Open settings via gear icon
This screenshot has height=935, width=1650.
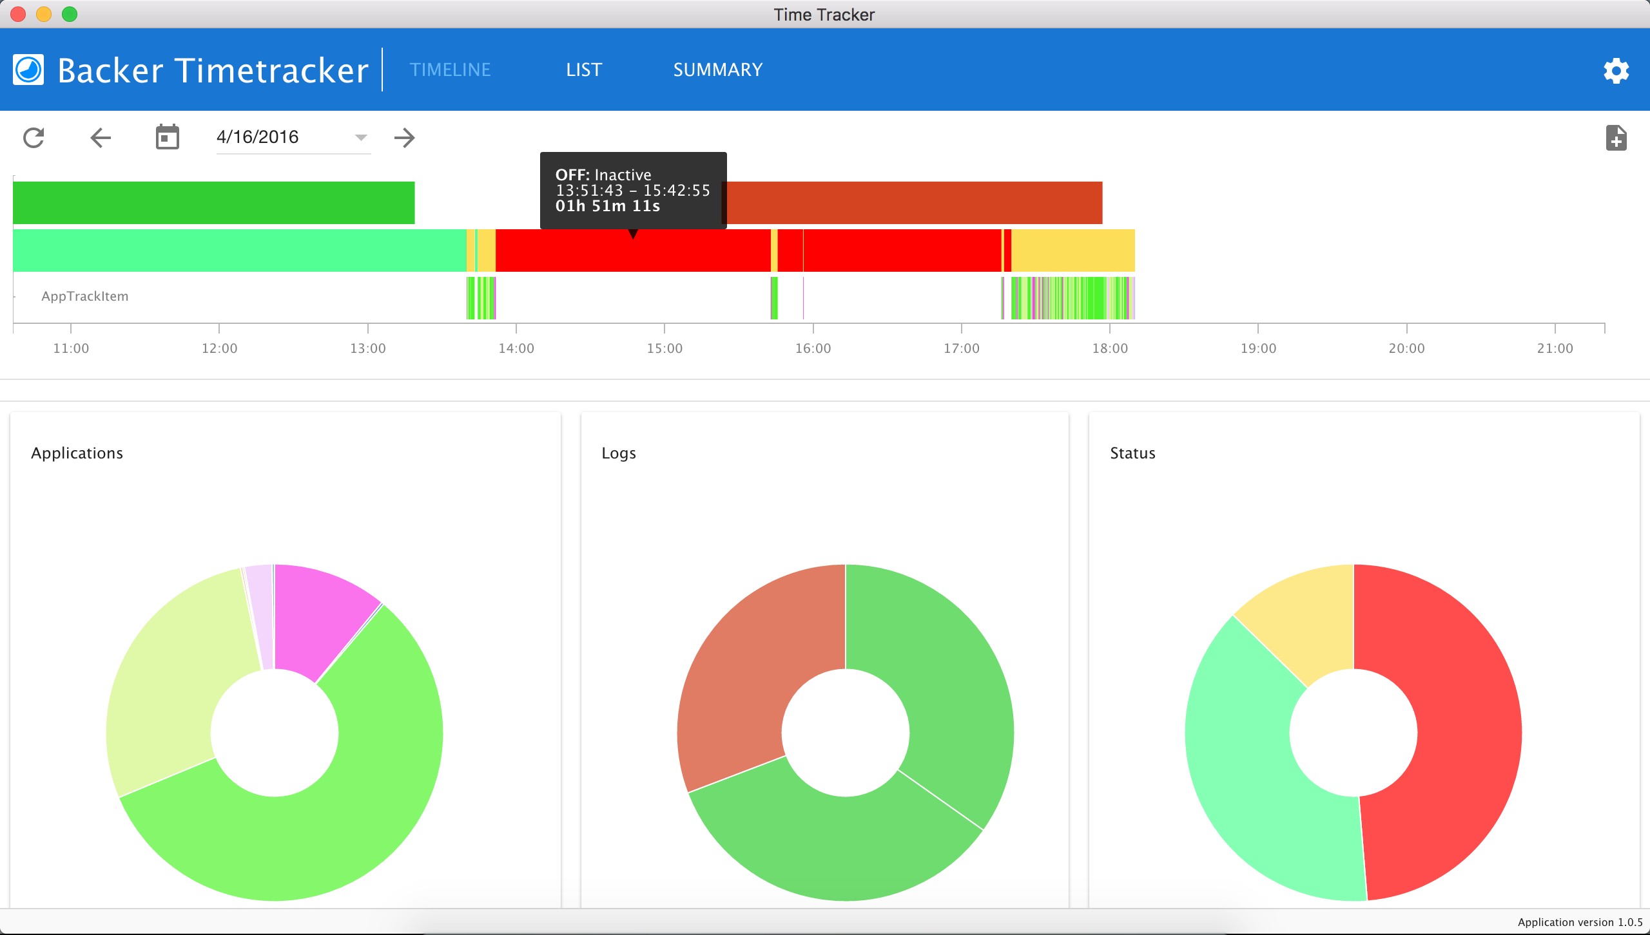click(1616, 71)
